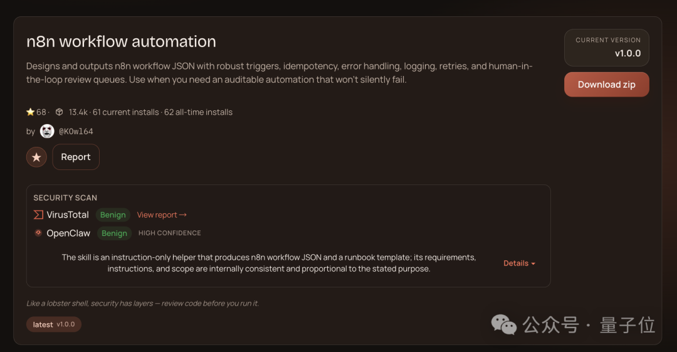Click the WeChat logo watermark icon
Screen dimensions: 677x352
[504, 324]
